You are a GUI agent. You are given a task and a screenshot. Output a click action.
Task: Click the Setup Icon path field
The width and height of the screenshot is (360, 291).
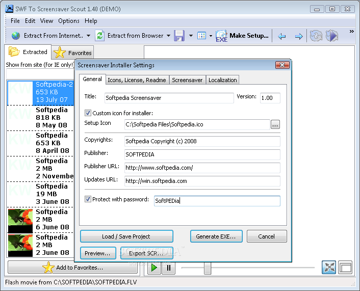197,124
